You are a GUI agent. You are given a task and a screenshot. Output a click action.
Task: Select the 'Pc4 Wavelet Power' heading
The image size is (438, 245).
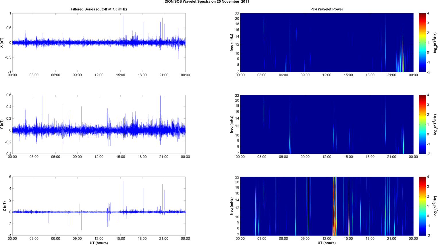(x=327, y=9)
